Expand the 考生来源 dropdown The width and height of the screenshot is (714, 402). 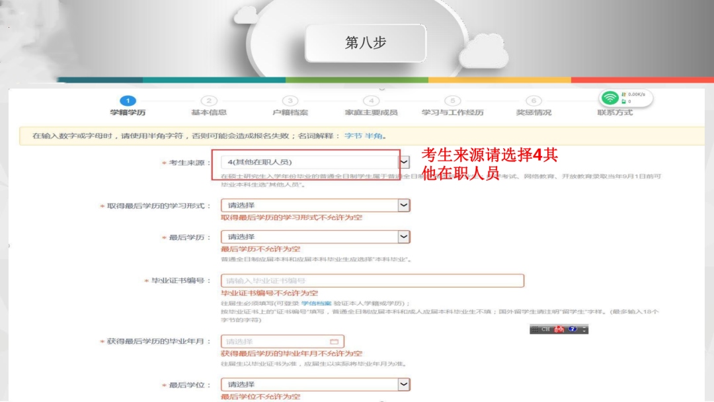point(404,162)
